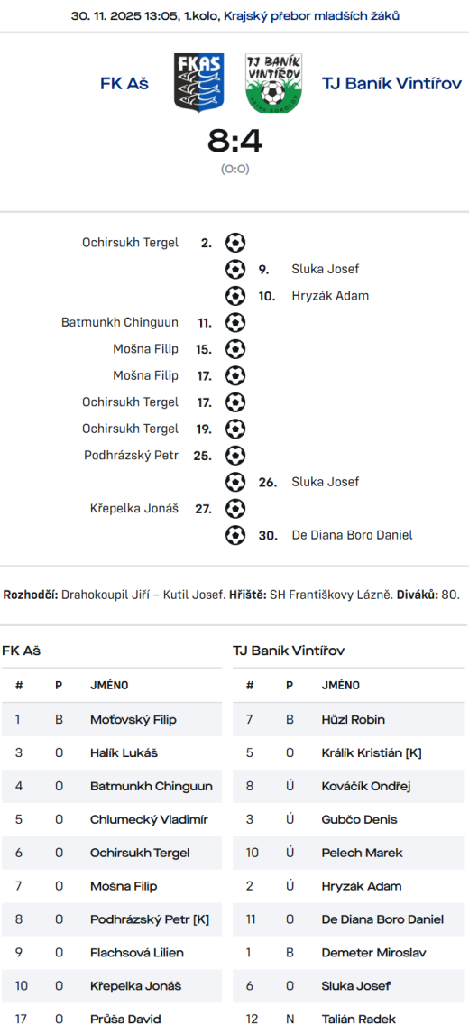
Task: Click the 8:4 final score
Action: coord(234,141)
